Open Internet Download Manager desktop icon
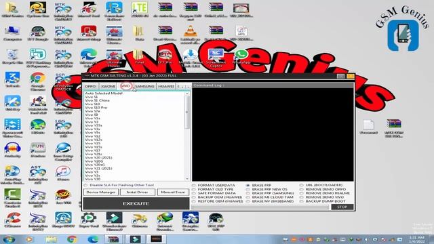Viewport: 434px width, 244px height. click(165, 222)
